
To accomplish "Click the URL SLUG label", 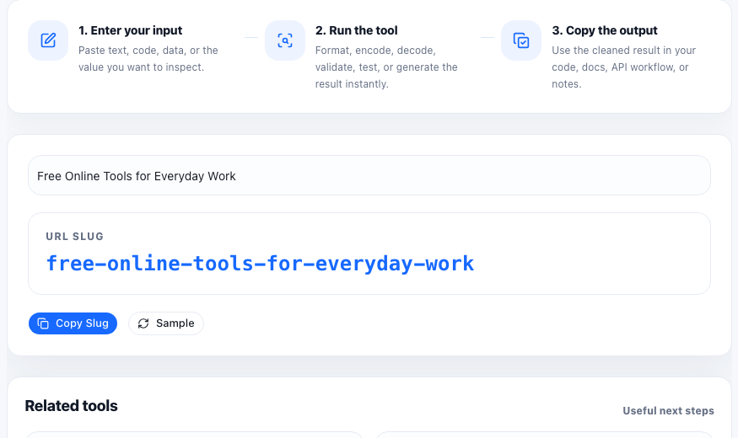I will coord(74,237).
